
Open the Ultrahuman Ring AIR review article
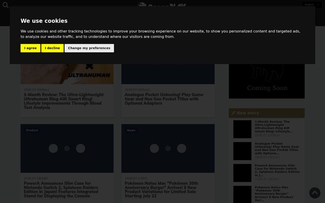click(x=64, y=101)
